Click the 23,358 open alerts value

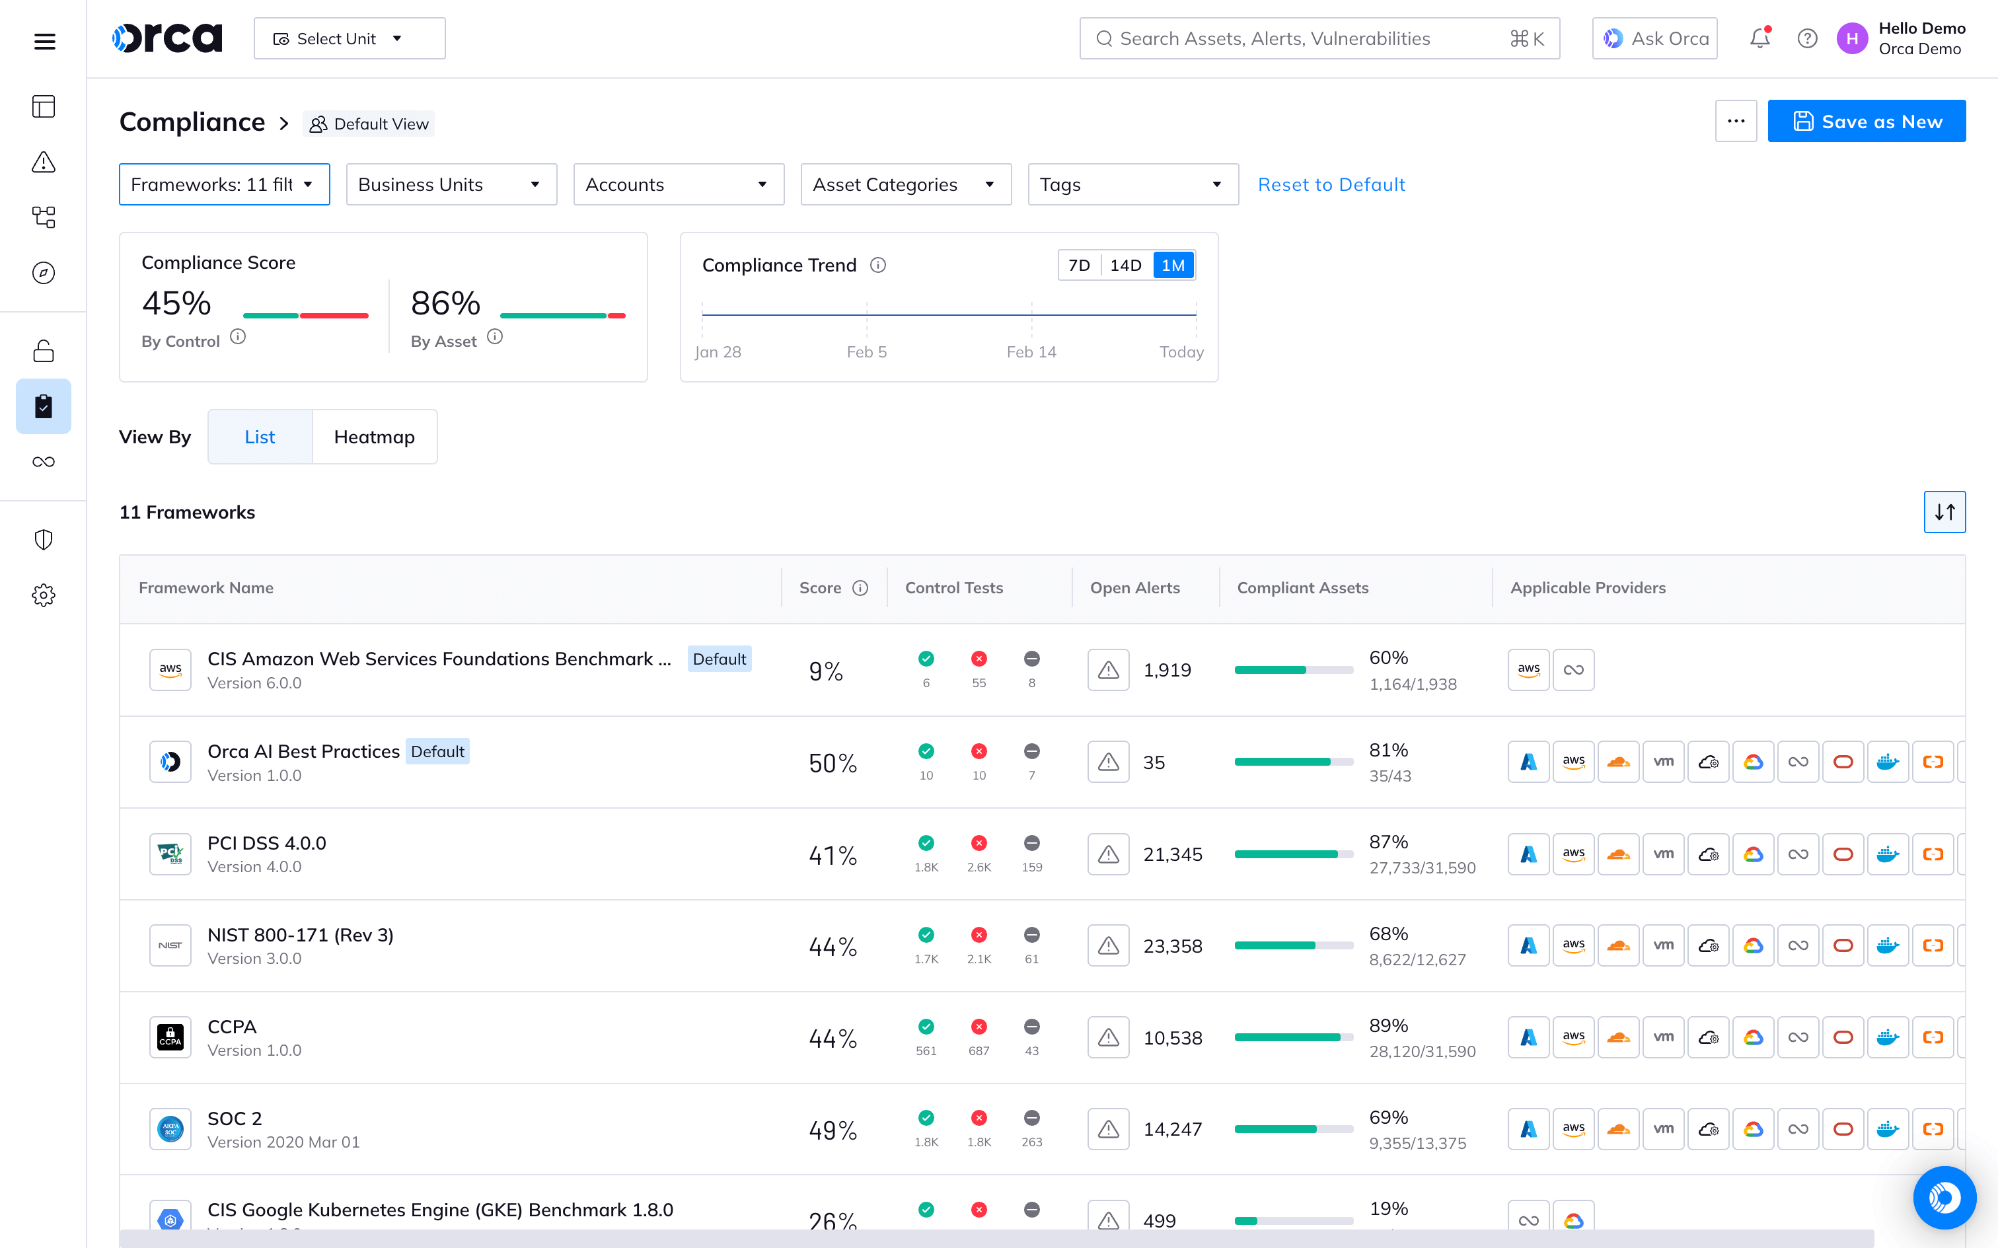pos(1172,946)
